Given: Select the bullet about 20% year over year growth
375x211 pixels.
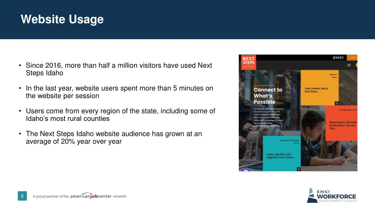Looking at the screenshot, I should coord(114,137).
